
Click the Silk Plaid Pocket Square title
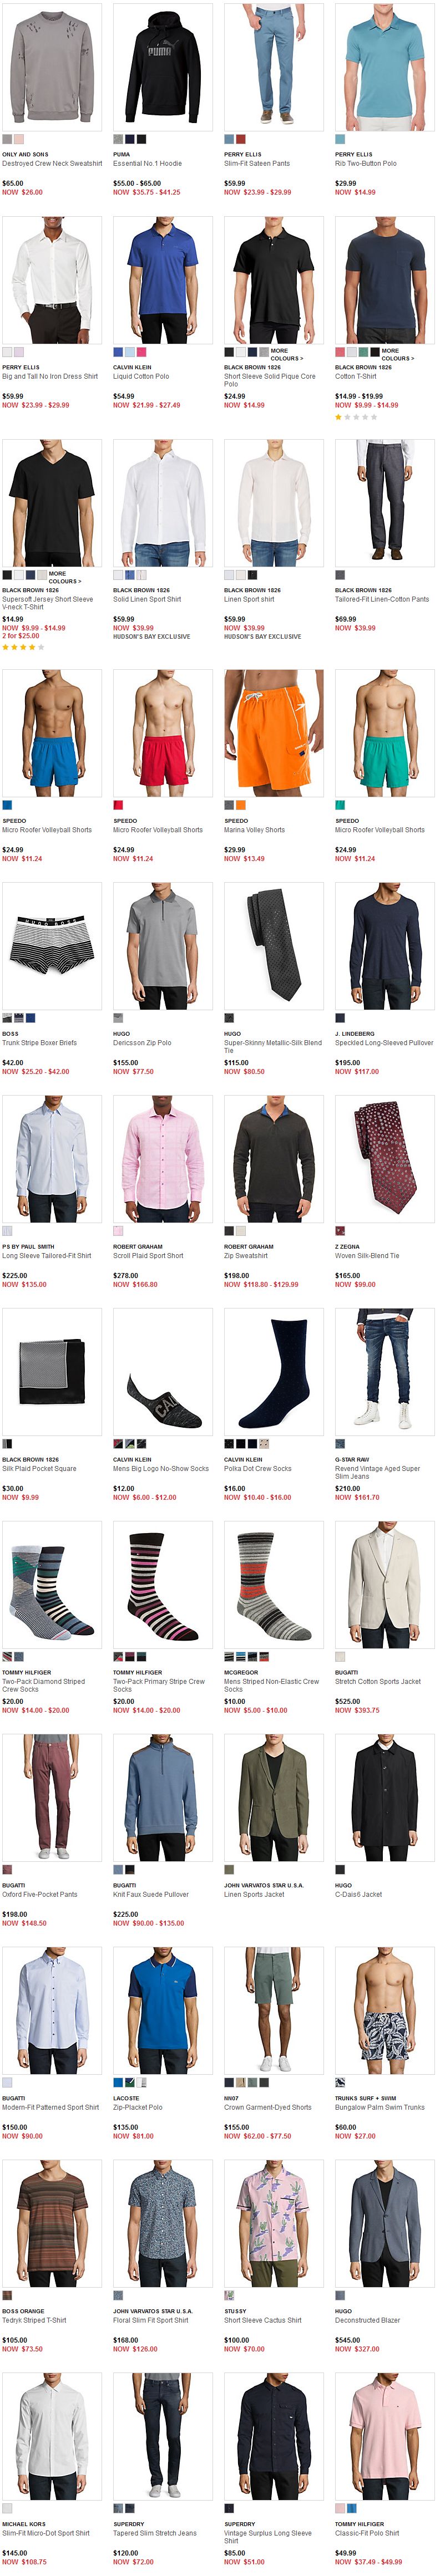tap(39, 1468)
